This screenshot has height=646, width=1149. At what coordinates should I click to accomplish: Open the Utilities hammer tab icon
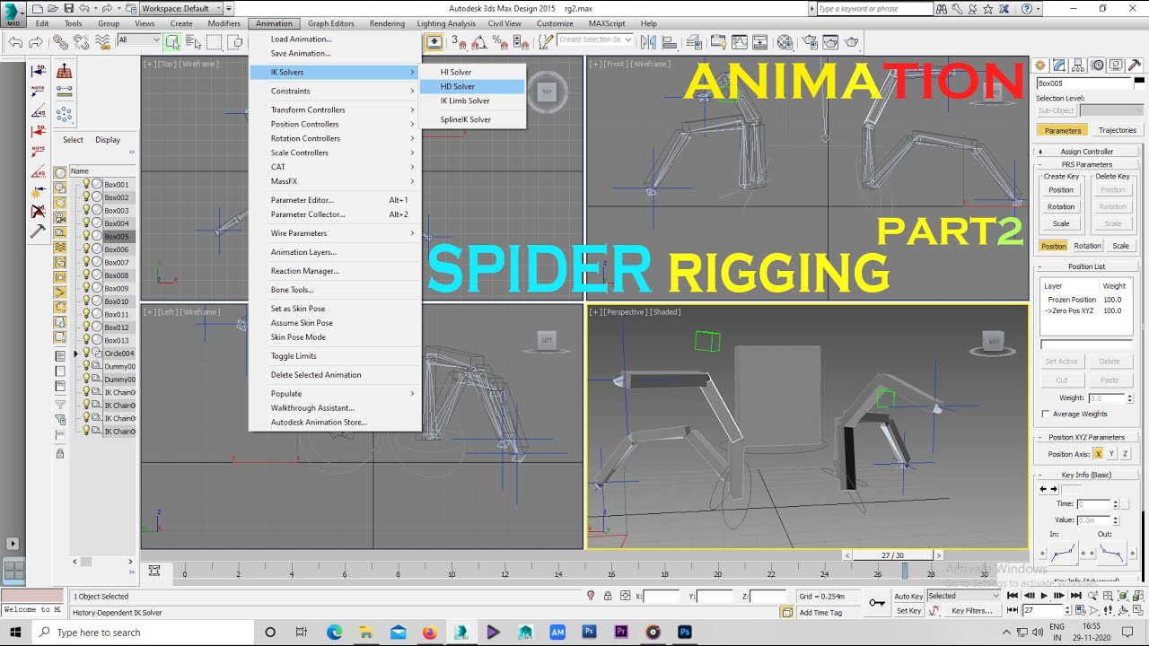click(1135, 65)
